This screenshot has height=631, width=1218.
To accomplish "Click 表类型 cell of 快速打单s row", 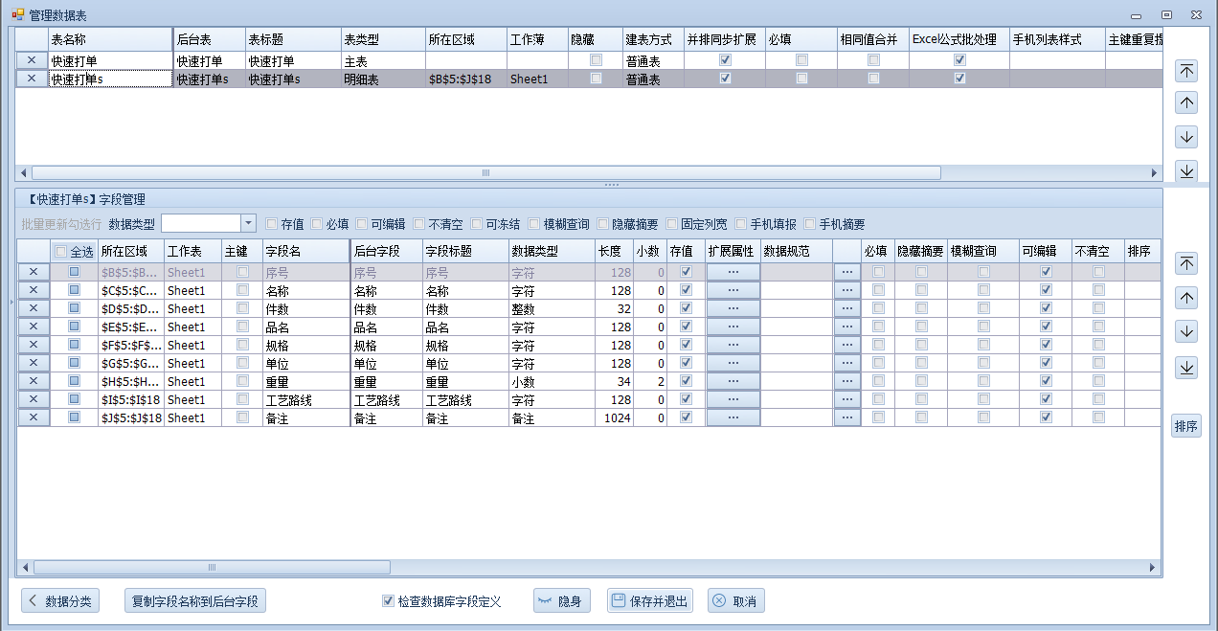I will 382,79.
